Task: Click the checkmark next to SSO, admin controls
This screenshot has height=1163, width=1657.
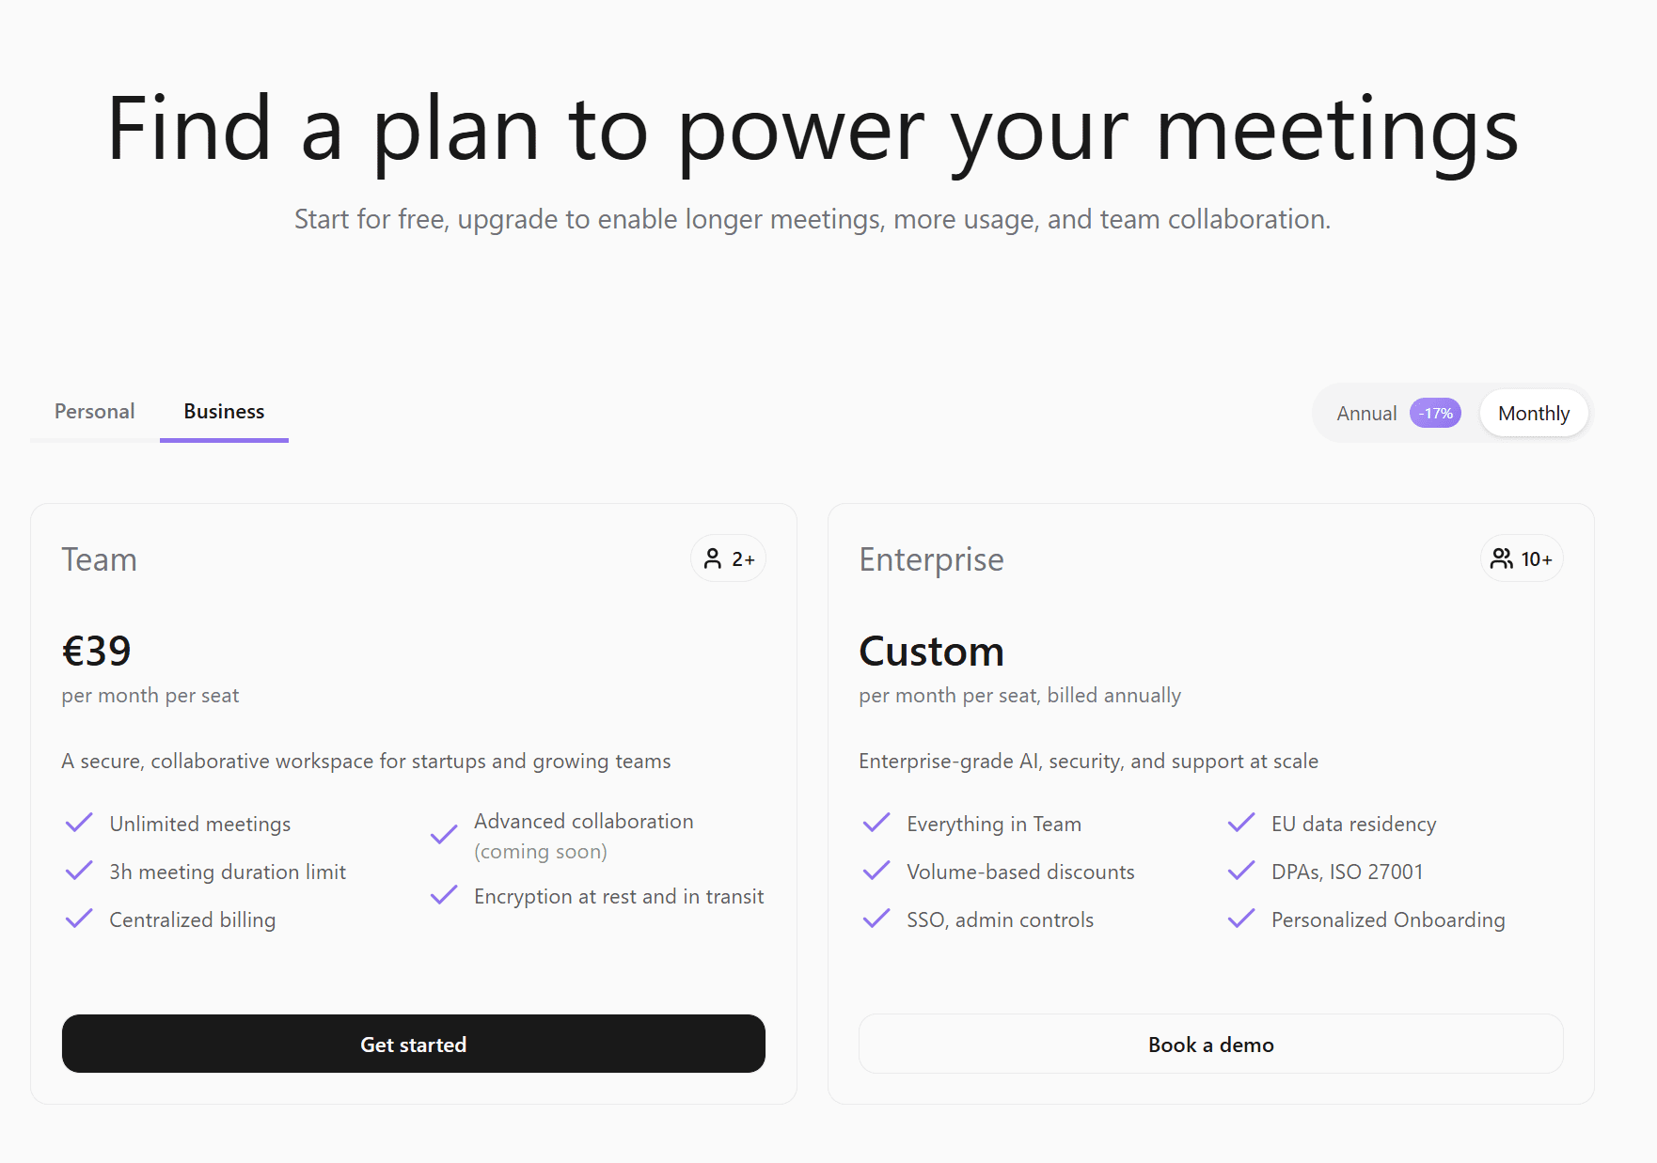Action: coord(876,919)
